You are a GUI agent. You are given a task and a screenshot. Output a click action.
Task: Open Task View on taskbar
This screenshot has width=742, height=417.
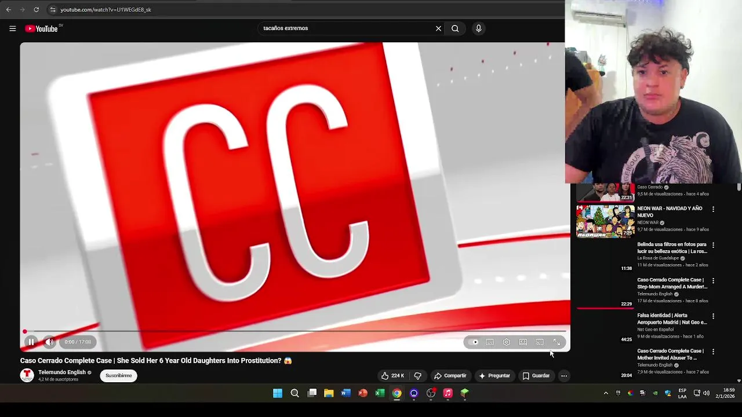312,393
